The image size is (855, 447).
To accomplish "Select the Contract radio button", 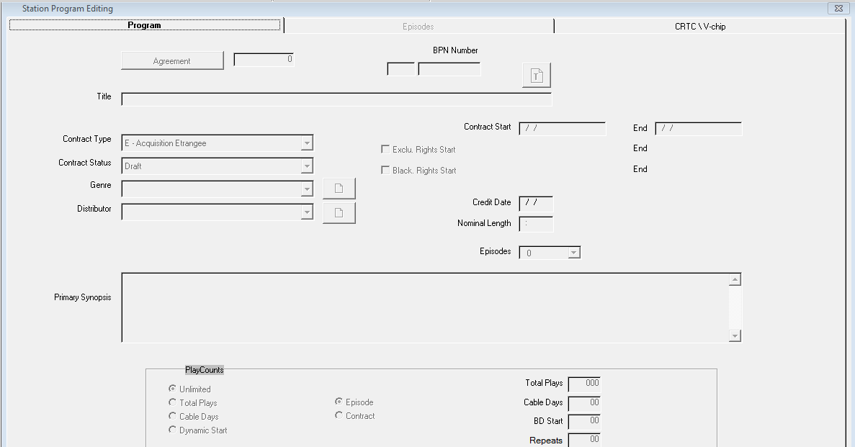I will tap(339, 416).
